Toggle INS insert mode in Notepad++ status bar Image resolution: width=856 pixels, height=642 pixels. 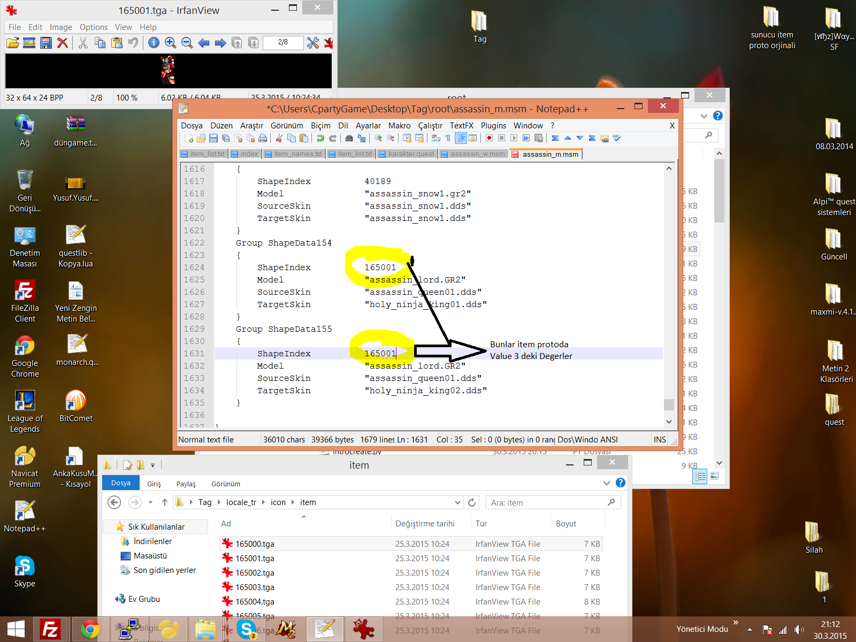[x=660, y=439]
